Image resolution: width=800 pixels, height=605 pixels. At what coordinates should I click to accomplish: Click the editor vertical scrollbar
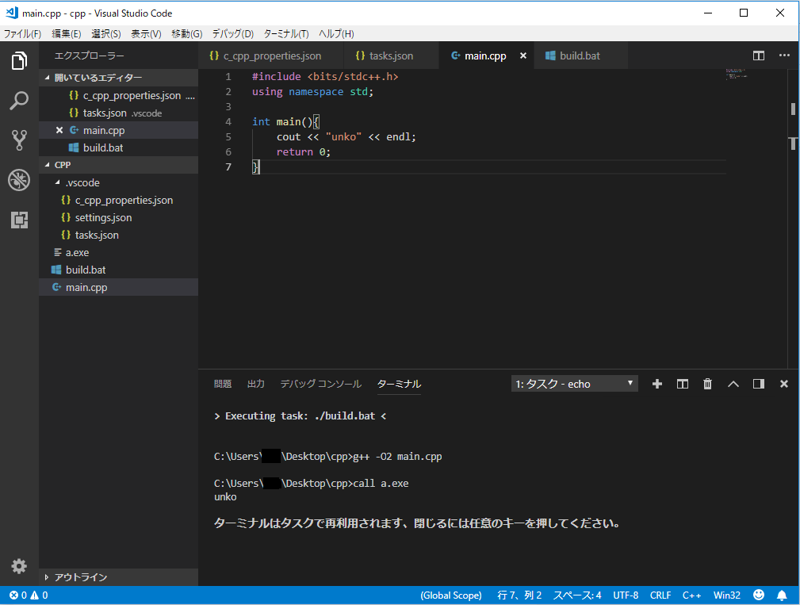[x=793, y=218]
